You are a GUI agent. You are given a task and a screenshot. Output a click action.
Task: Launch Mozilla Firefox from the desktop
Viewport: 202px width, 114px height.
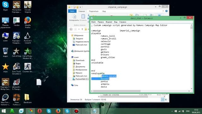pyautogui.click(x=27, y=22)
